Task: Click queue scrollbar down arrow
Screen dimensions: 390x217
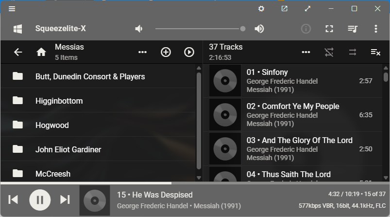Action: [x=386, y=178]
